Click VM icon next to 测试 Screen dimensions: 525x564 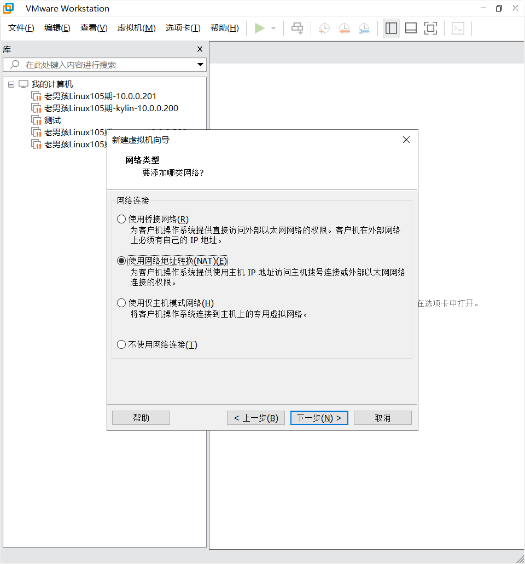pyautogui.click(x=36, y=120)
